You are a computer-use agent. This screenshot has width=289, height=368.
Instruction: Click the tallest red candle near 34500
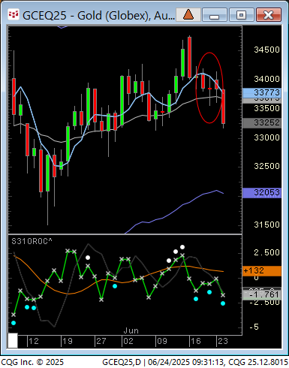[190, 58]
